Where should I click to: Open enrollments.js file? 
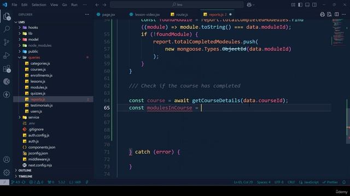tap(42, 76)
